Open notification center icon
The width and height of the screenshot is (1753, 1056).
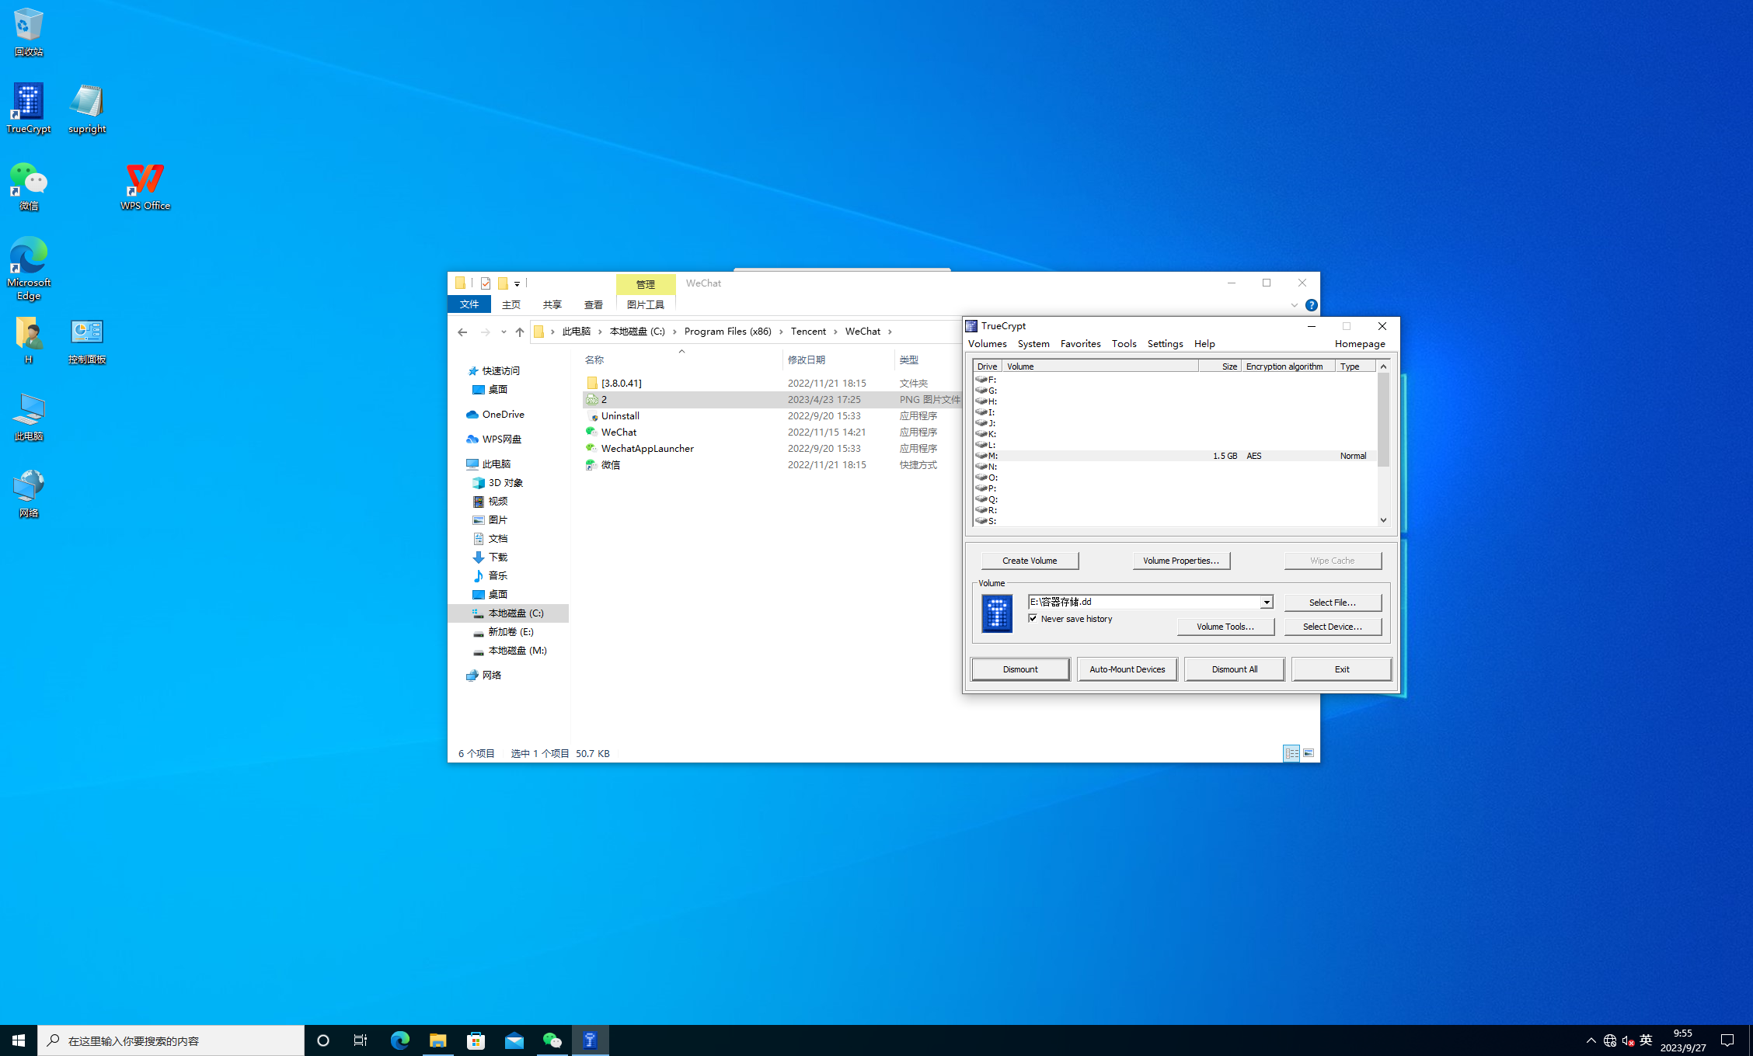click(x=1728, y=1040)
